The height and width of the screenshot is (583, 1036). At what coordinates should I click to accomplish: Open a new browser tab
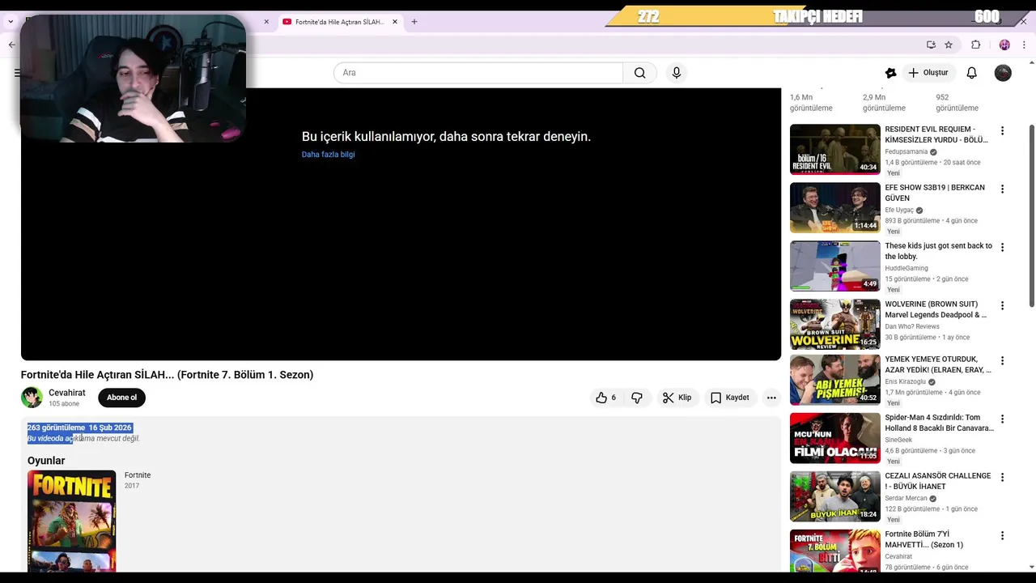coord(414,22)
